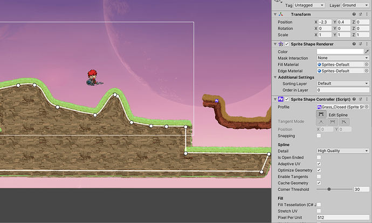
Task: Click the Pixel Per Unit field
Action: click(x=343, y=217)
